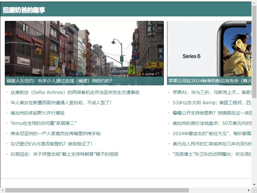Viewport: 257px width, 193px height.
Task: Click the vertical scrollbar thumb
Action: [254, 51]
